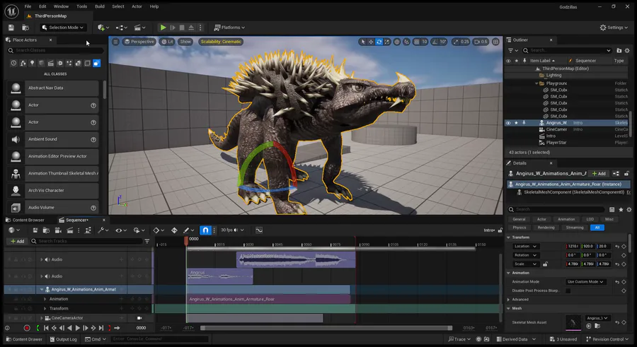637x347 pixels.
Task: Open the Build menu
Action: (x=100, y=6)
